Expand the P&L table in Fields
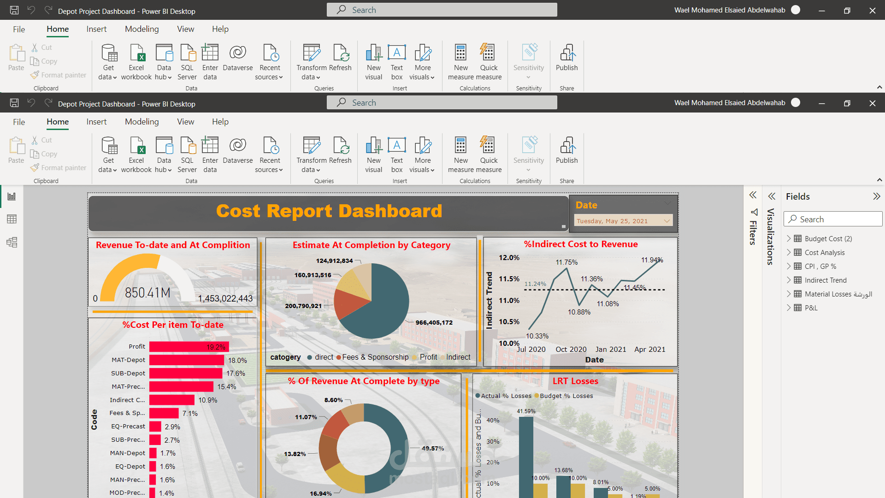The width and height of the screenshot is (885, 498). [789, 308]
